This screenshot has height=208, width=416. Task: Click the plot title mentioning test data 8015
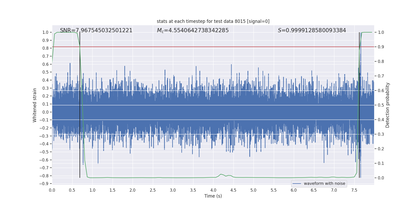(213, 21)
